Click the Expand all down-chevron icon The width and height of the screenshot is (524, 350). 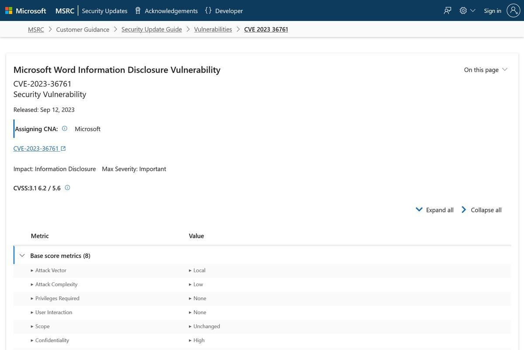[x=419, y=210]
